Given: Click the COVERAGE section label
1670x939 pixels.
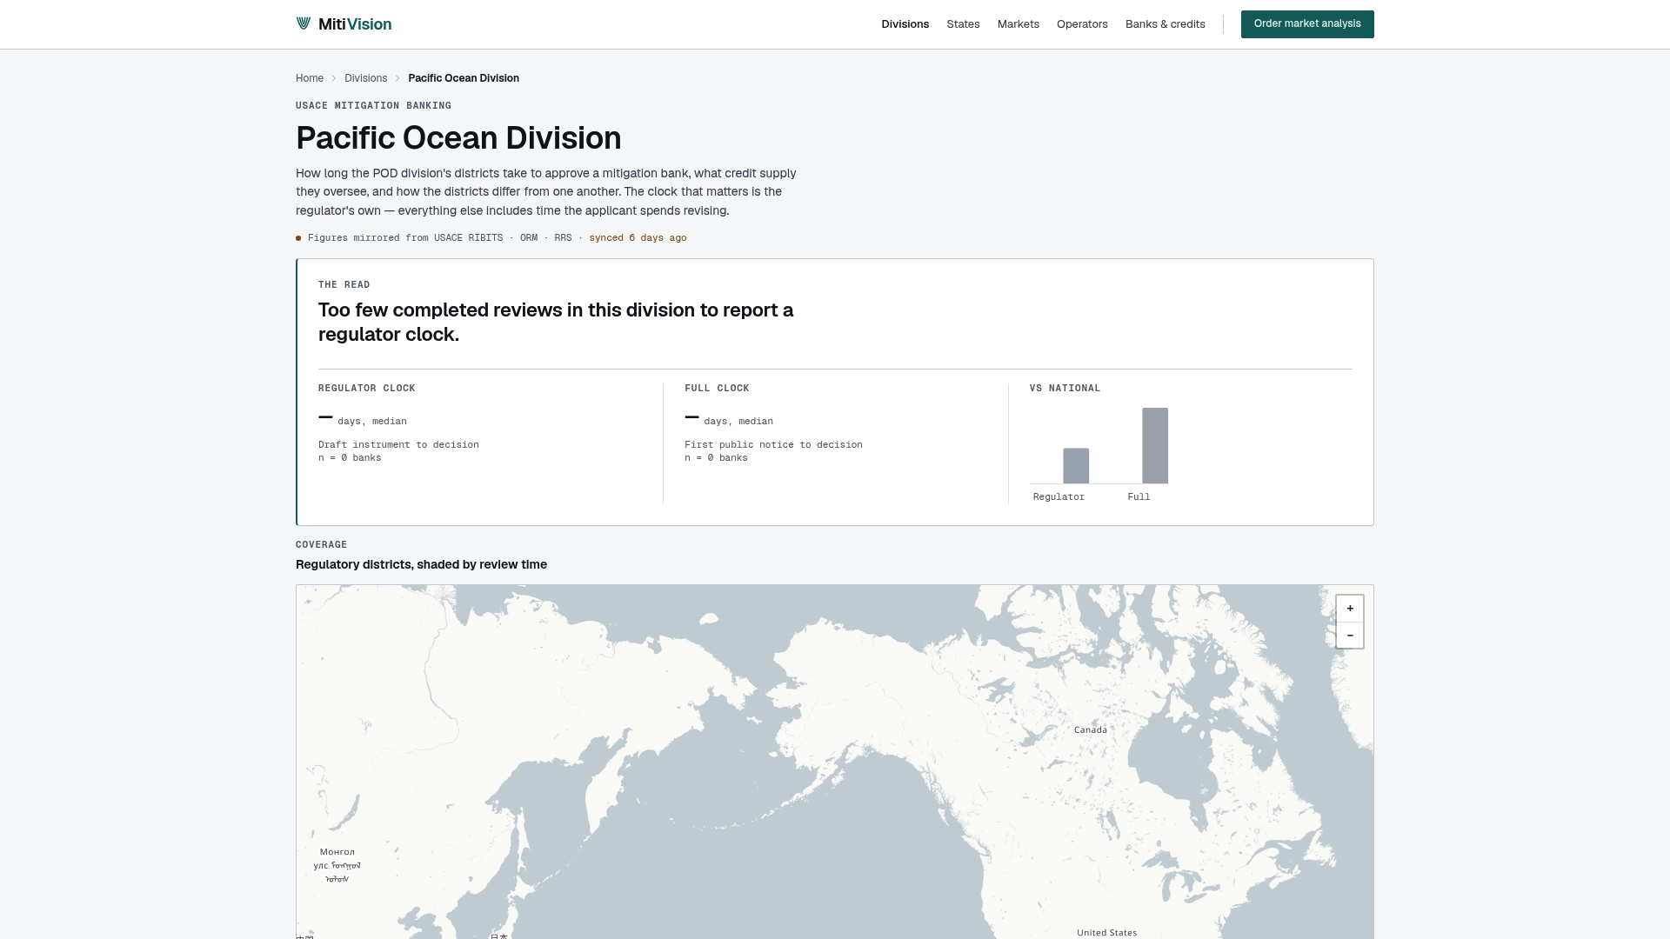Looking at the screenshot, I should 321,545.
